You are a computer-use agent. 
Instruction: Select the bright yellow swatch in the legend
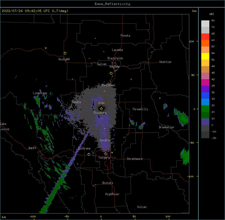tap(205, 56)
